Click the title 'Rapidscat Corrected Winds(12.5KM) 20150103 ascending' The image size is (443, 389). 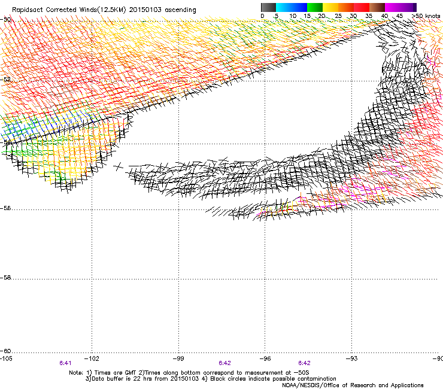tap(104, 10)
